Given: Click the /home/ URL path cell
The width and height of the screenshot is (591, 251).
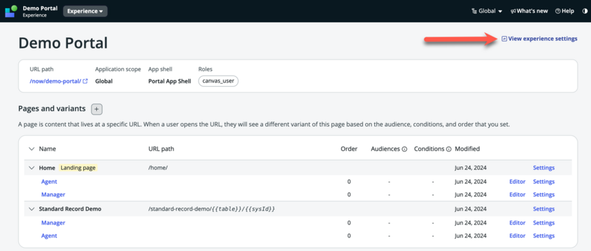Looking at the screenshot, I should (x=158, y=168).
